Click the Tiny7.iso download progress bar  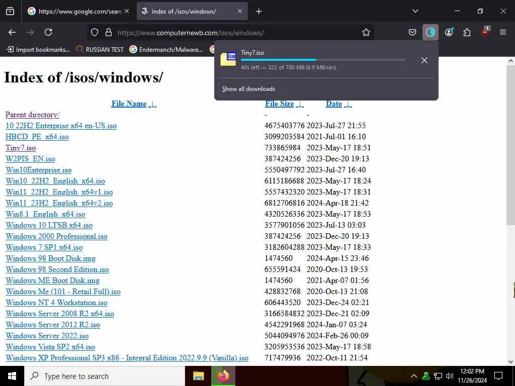coord(323,60)
